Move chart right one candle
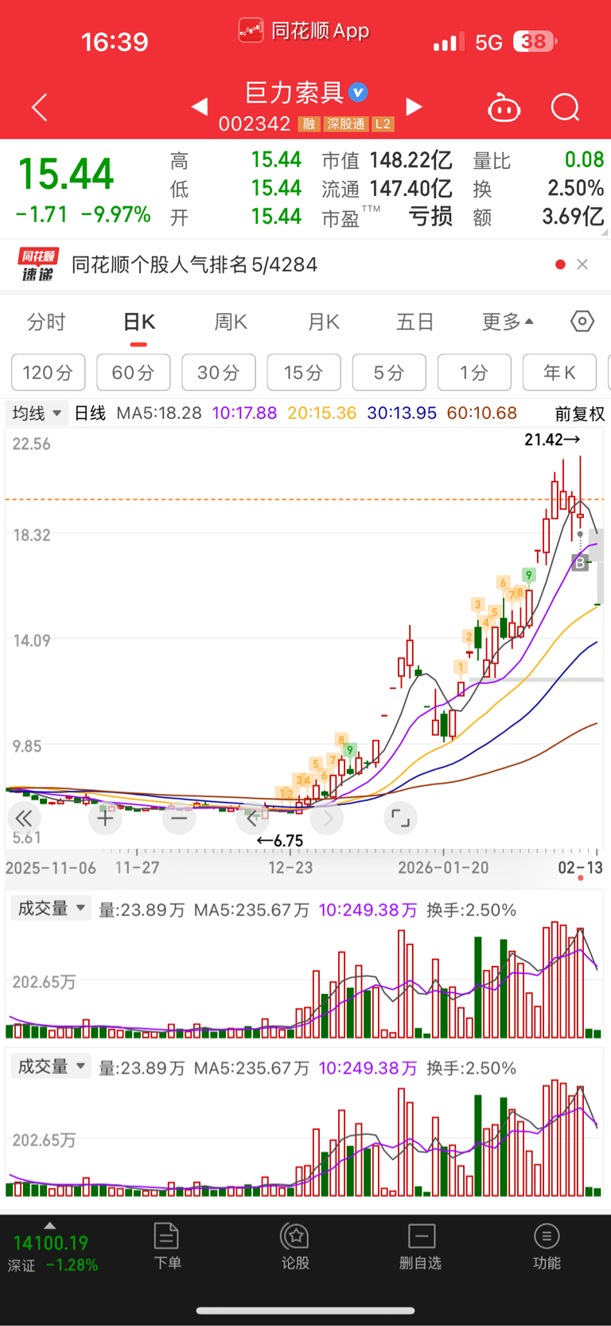611x1326 pixels. coord(327,818)
